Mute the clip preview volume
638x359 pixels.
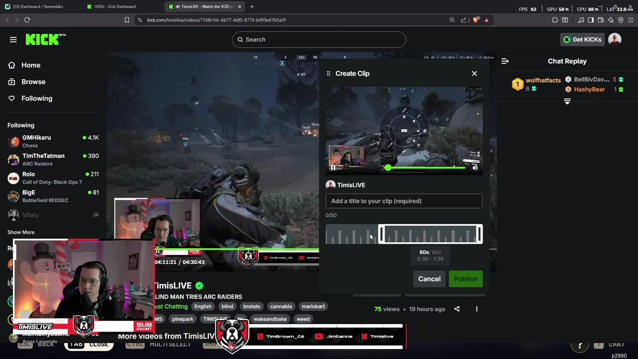(x=475, y=168)
